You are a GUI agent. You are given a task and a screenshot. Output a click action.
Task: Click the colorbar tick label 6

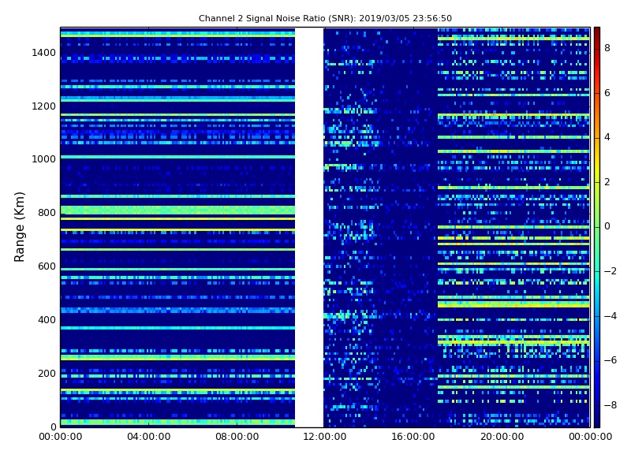[607, 93]
